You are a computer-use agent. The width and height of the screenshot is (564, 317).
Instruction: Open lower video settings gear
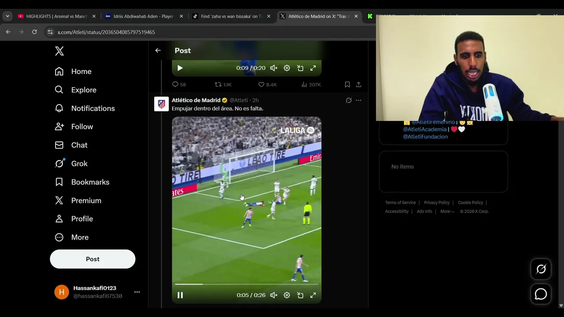pyautogui.click(x=287, y=295)
